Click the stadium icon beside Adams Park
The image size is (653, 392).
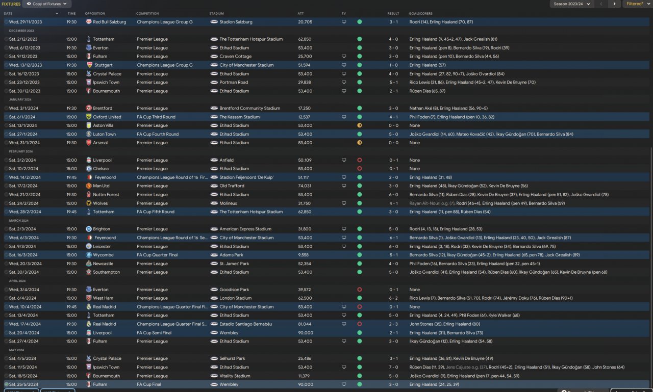pyautogui.click(x=214, y=255)
